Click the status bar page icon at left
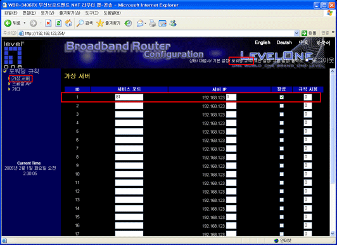 4,241
